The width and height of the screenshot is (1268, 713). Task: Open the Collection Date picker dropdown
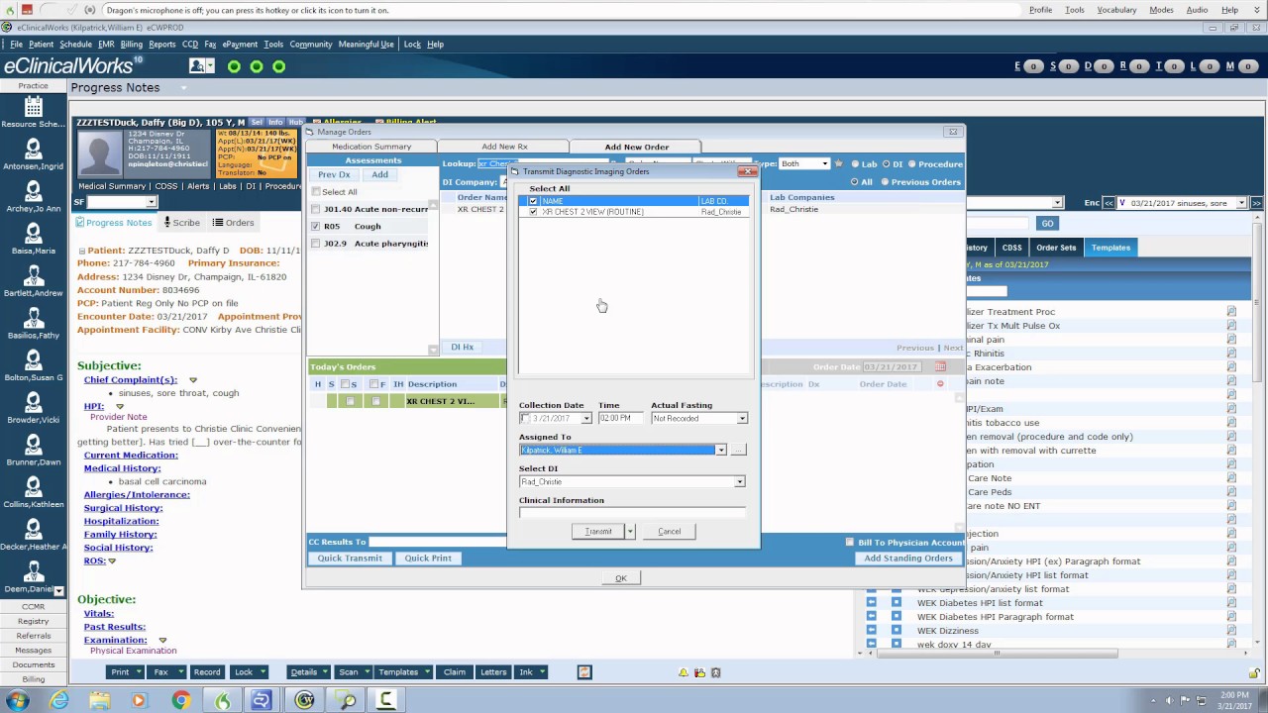click(x=586, y=419)
